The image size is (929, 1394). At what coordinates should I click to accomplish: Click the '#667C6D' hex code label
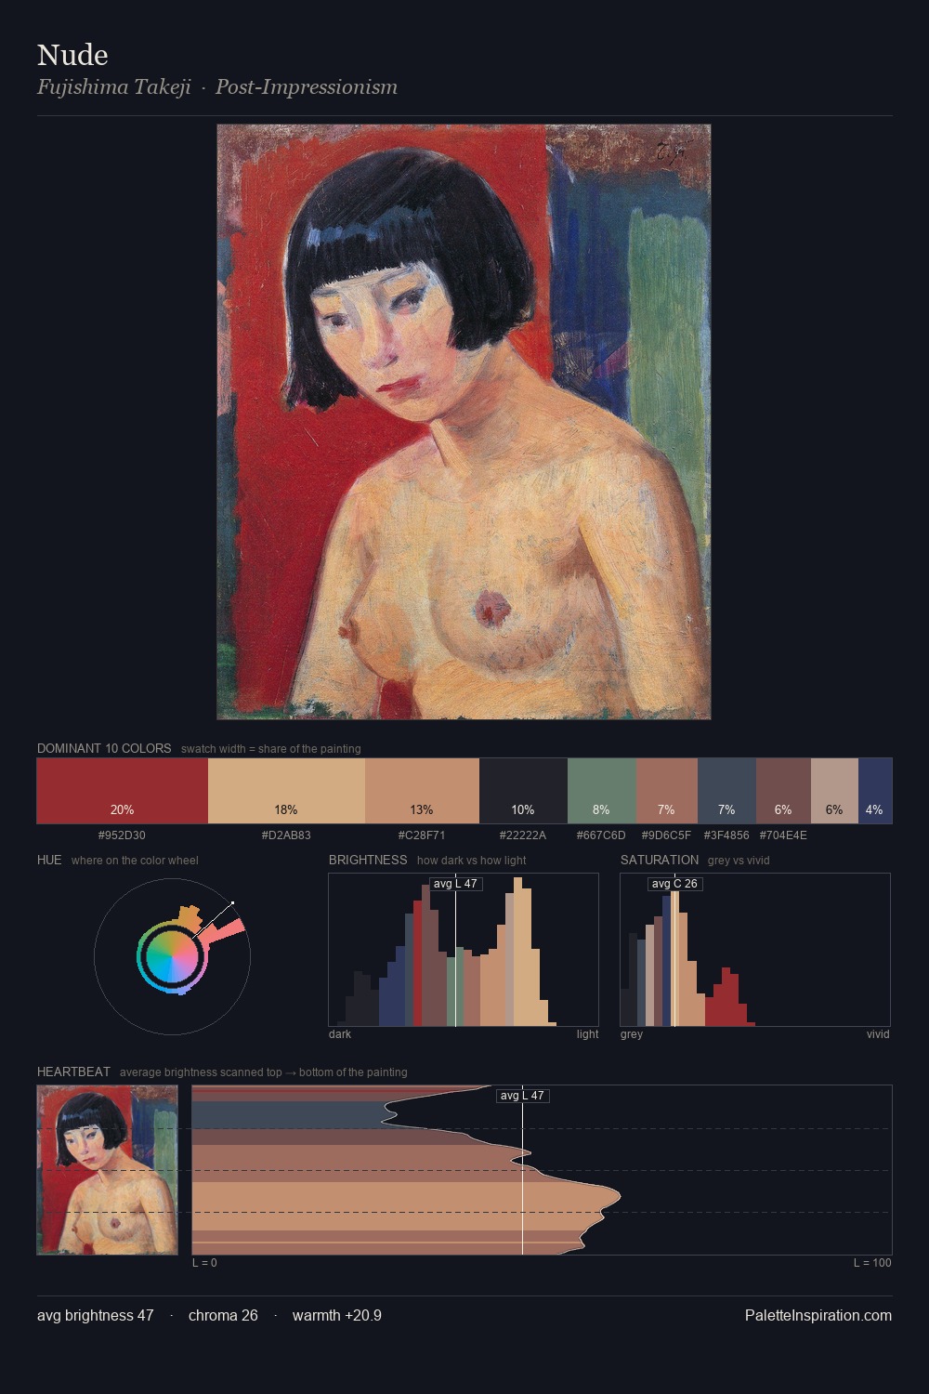tap(602, 835)
